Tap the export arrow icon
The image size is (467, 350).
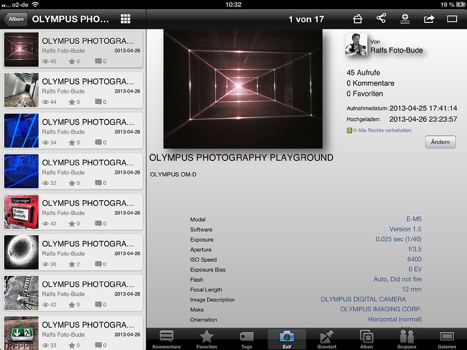(429, 19)
